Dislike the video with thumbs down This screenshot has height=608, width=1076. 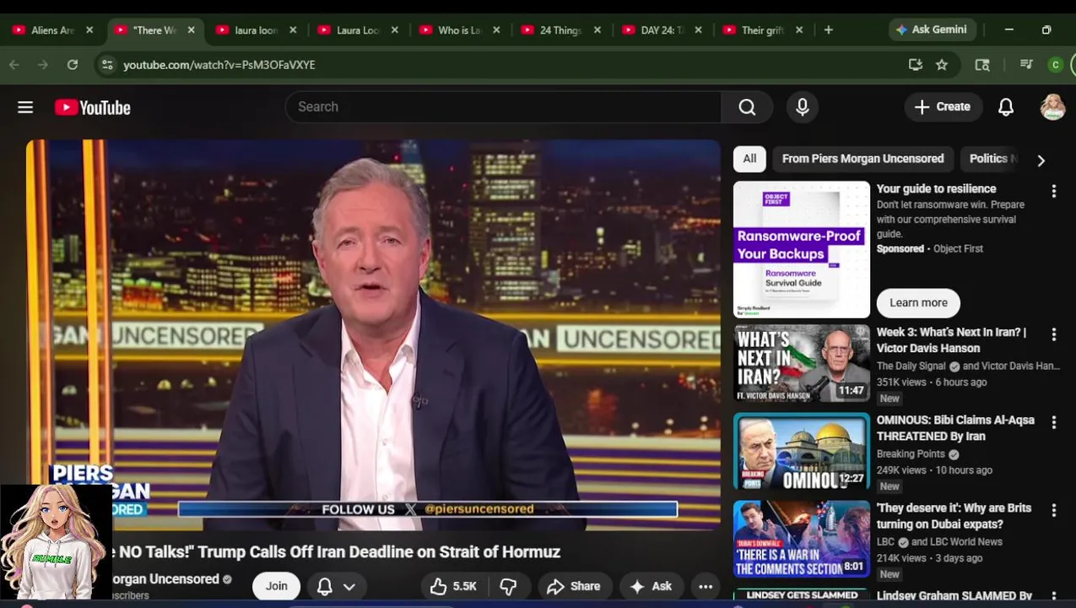point(508,586)
